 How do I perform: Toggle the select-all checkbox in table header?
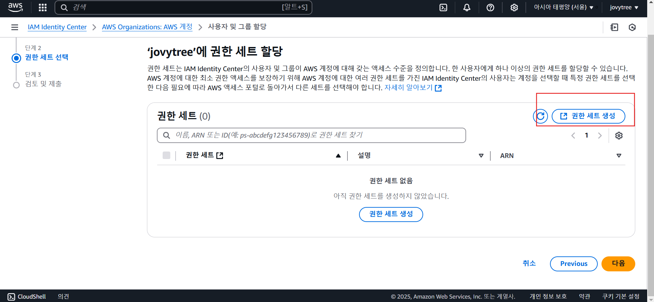pyautogui.click(x=166, y=155)
